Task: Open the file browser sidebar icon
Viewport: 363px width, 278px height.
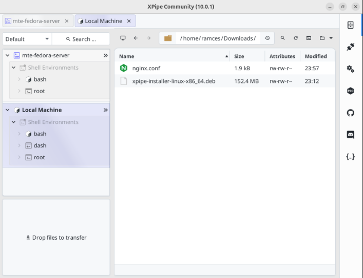Action: tap(351, 25)
